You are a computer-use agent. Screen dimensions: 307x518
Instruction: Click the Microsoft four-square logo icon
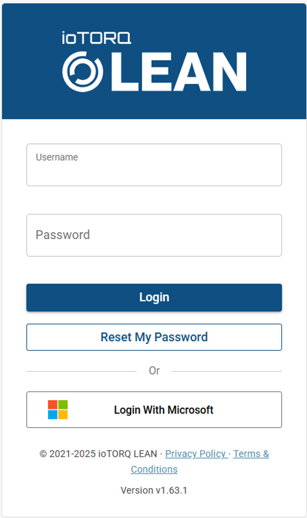point(58,410)
